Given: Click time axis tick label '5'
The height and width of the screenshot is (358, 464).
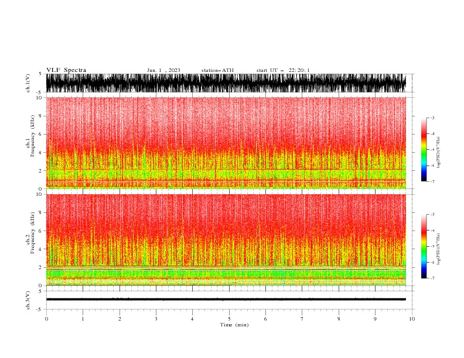Looking at the screenshot, I should click(x=229, y=319).
